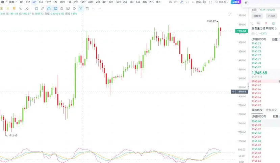The width and height of the screenshot is (280, 163).
Task: Click the overlapping squares layer icon
Action: tap(36, 8)
